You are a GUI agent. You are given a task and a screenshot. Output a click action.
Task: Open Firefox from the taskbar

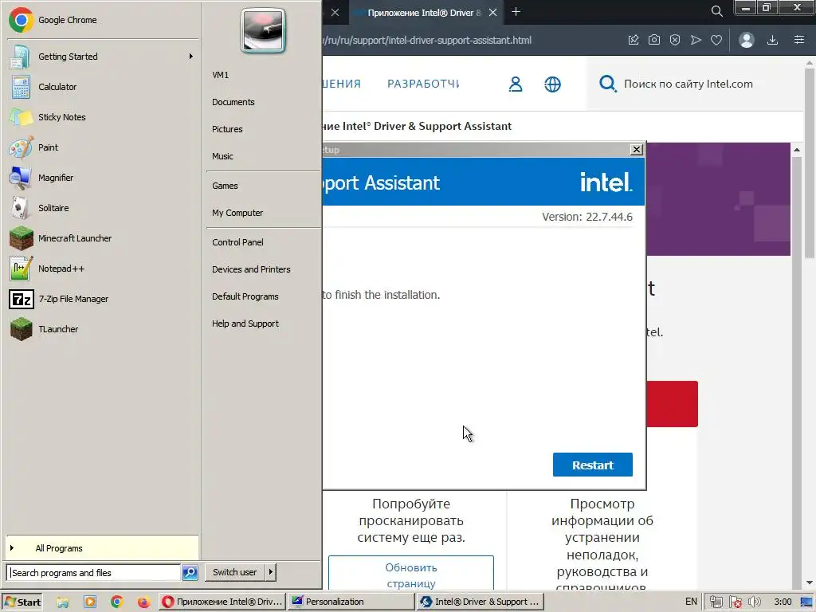click(143, 602)
